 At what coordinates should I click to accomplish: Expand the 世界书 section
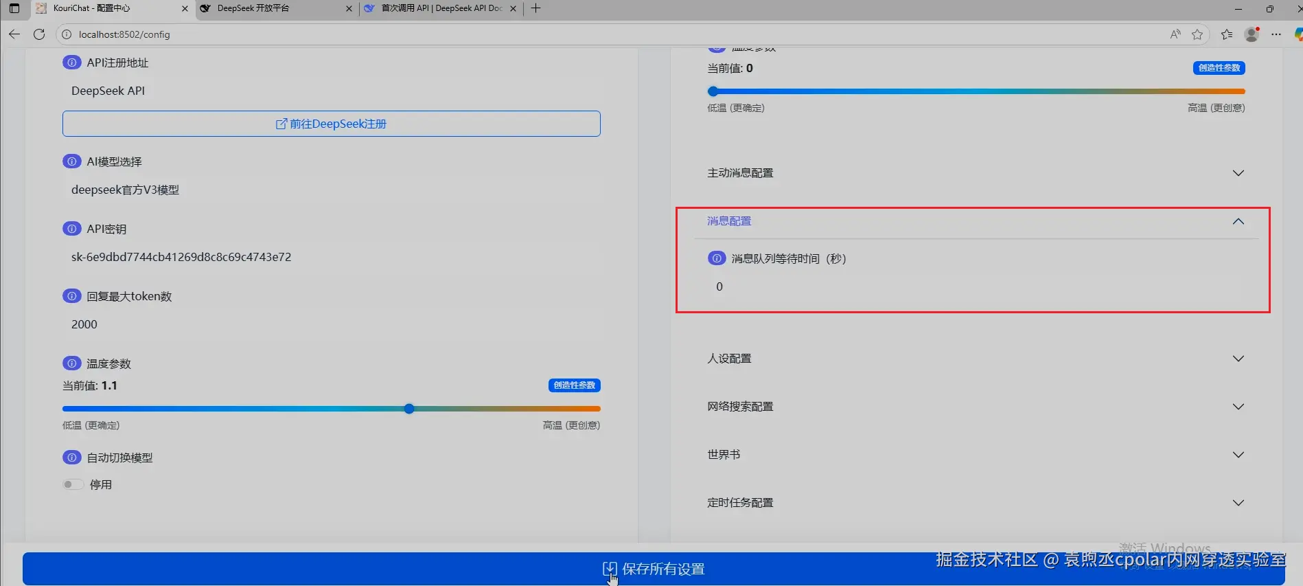(976, 455)
